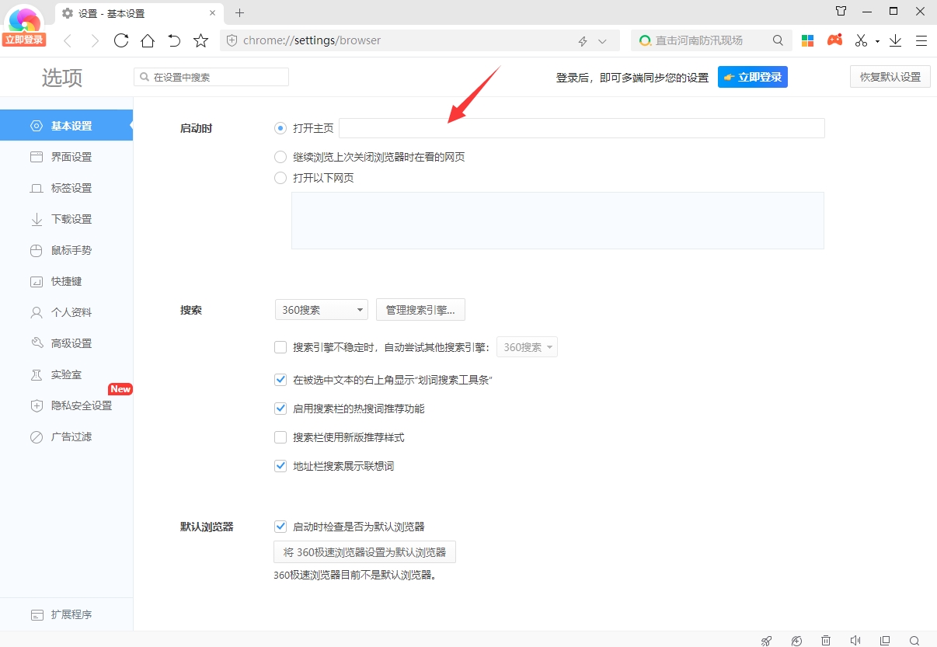Open 扩展程序 at the sidebar bottom
Image resolution: width=937 pixels, height=647 pixels.
click(x=66, y=614)
